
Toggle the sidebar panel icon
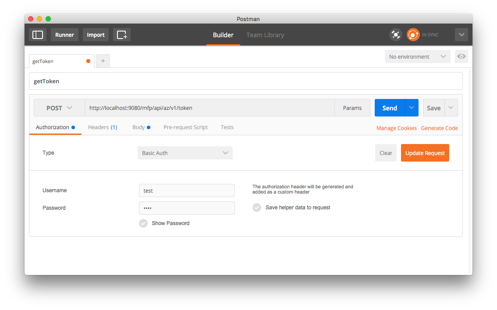[38, 35]
